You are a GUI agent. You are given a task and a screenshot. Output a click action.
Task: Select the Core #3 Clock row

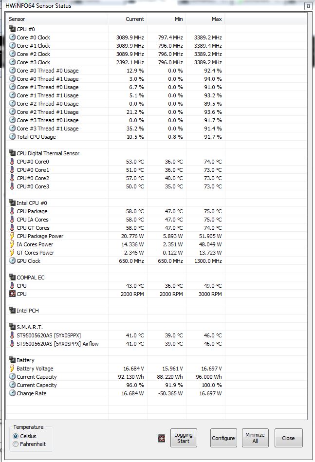(x=156, y=62)
